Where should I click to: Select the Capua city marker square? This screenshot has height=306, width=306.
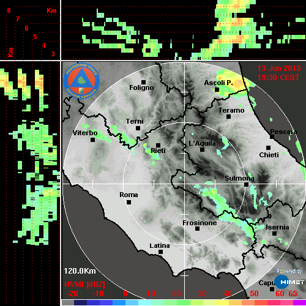point(272,289)
